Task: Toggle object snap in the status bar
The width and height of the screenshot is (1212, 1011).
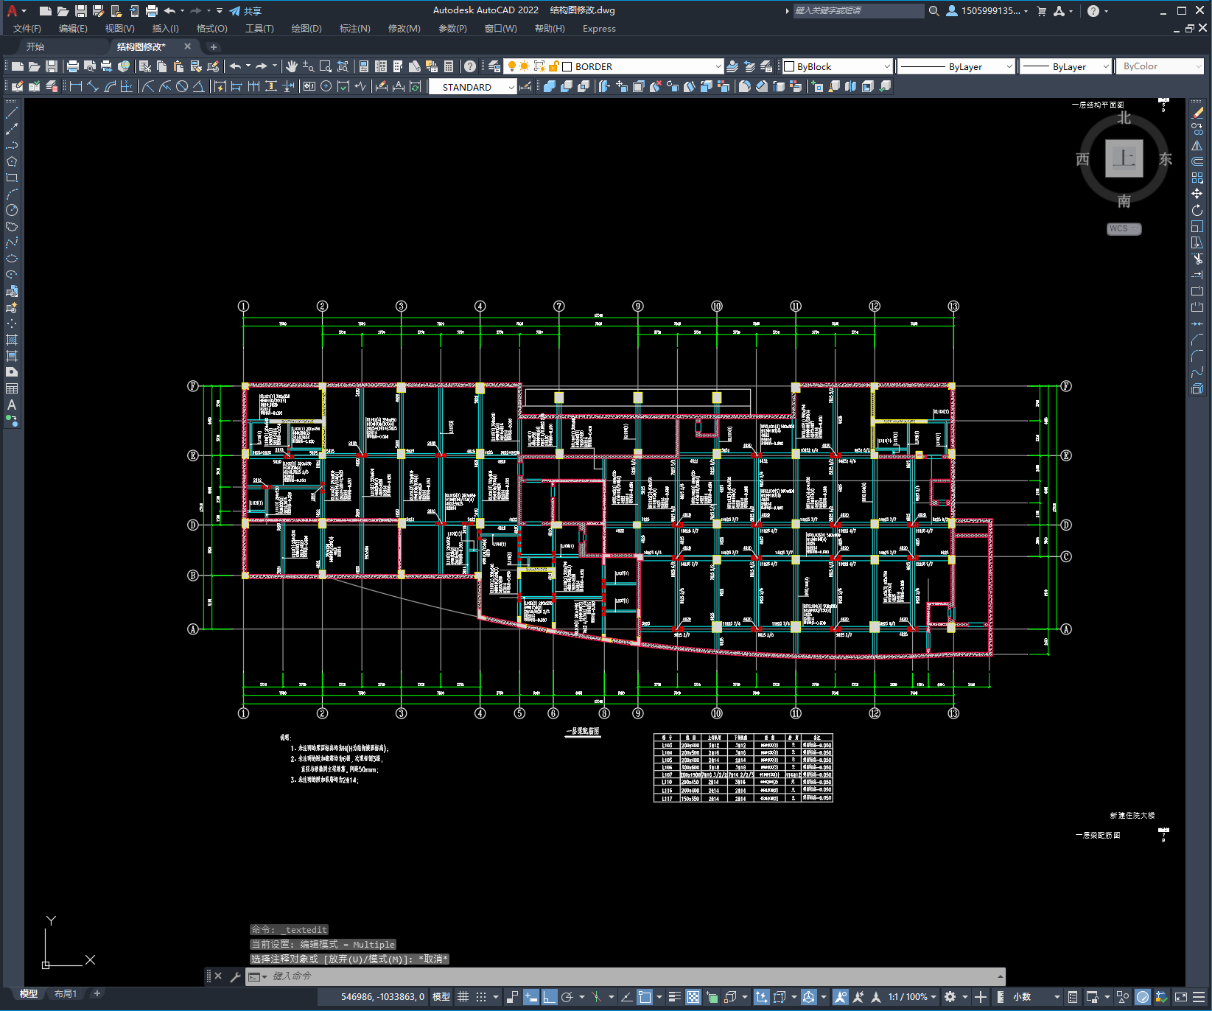Action: pyautogui.click(x=645, y=997)
